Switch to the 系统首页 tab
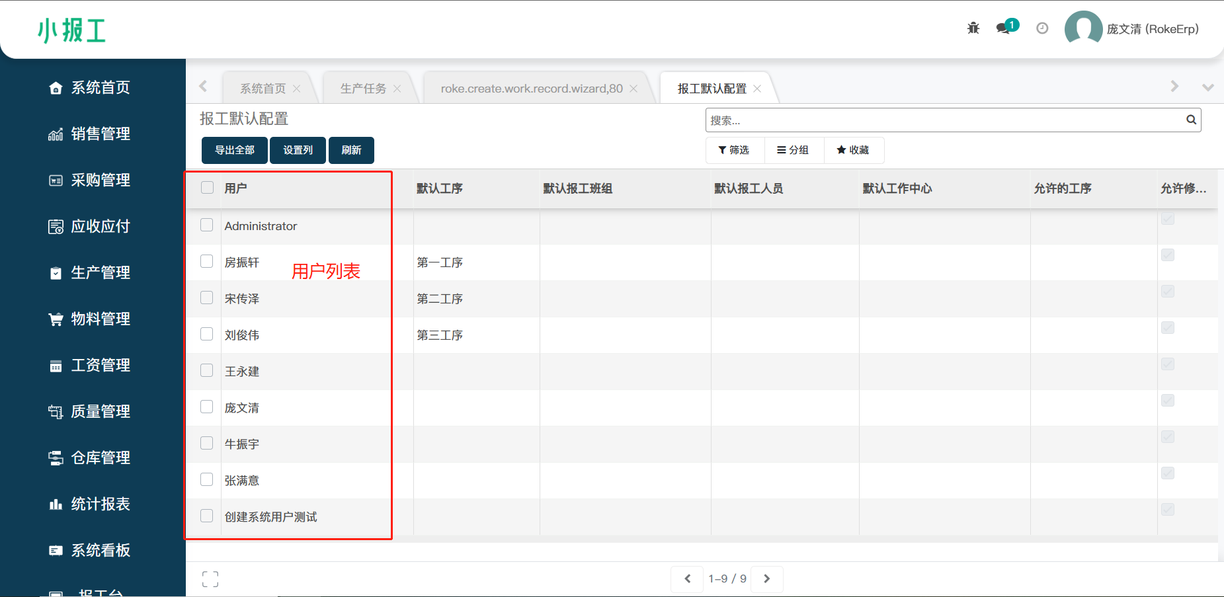The height and width of the screenshot is (597, 1224). [263, 89]
